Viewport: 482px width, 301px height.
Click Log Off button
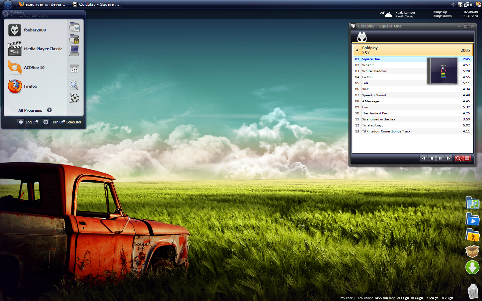28,122
